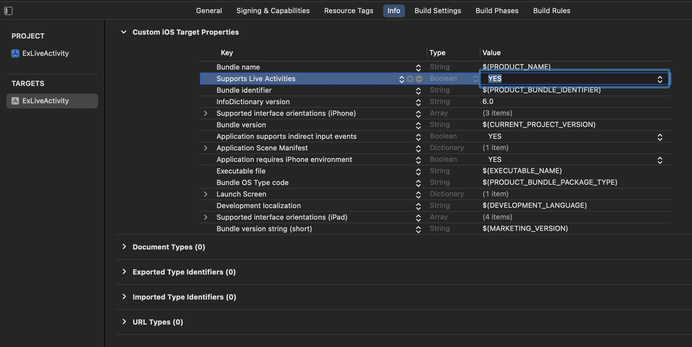692x347 pixels.
Task: Open the Signing & Capabilities tab
Action: click(273, 11)
